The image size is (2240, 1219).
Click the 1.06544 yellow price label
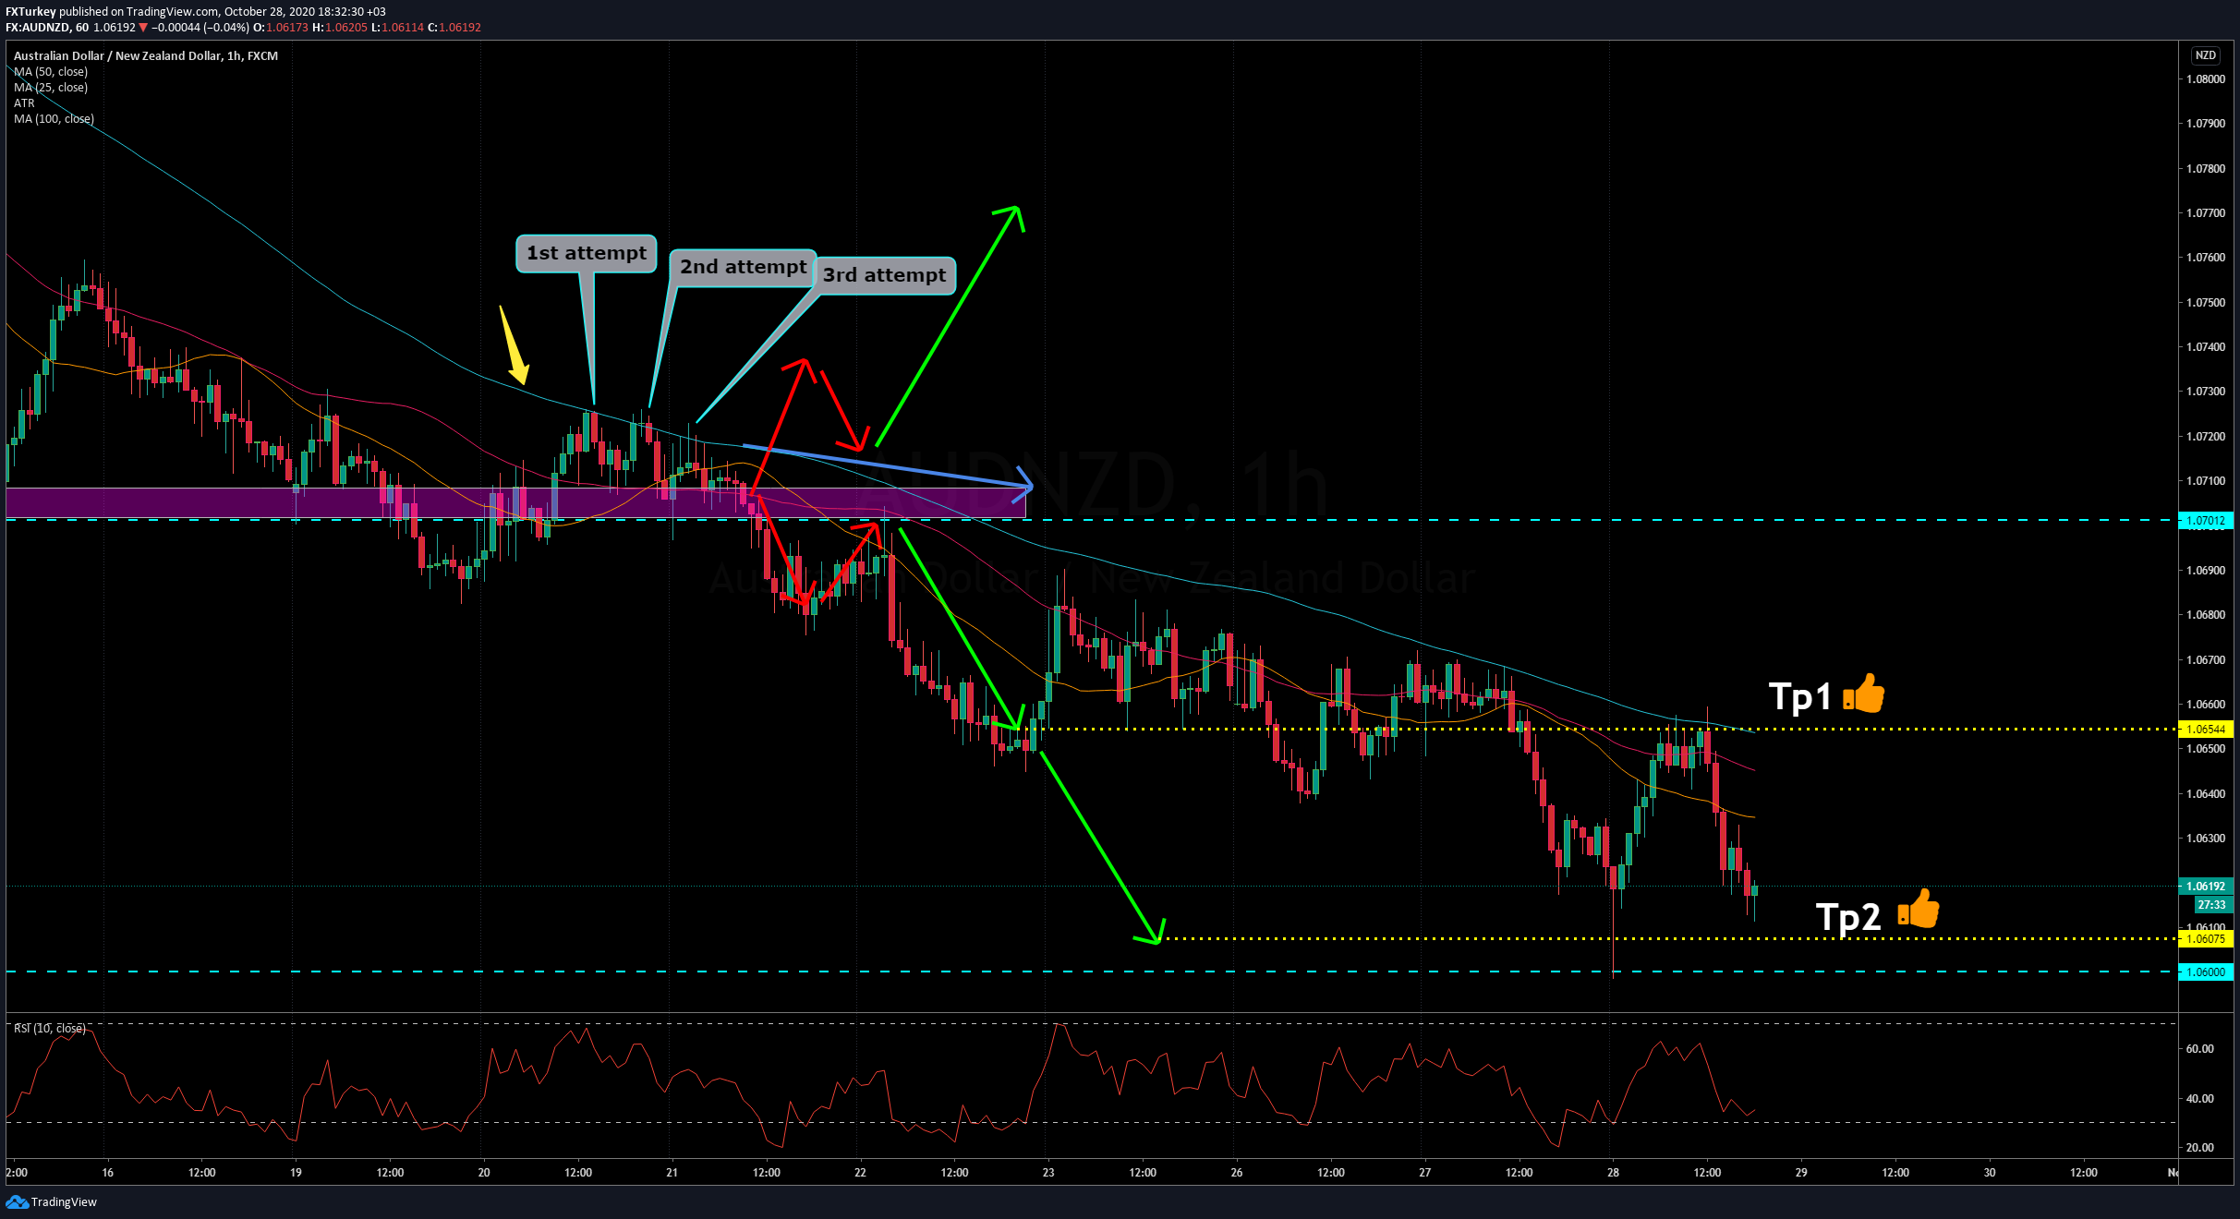(x=2206, y=729)
